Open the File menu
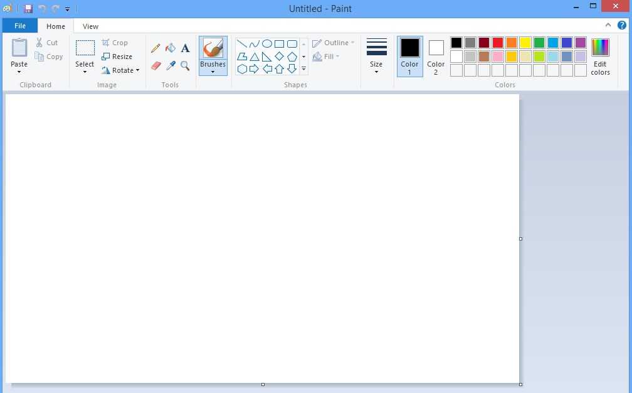This screenshot has width=632, height=393. click(x=20, y=26)
